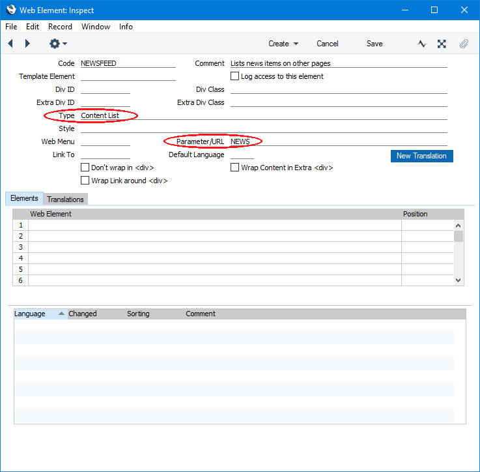480x472 pixels.
Task: Click the Comment field text
Action: [x=339, y=63]
